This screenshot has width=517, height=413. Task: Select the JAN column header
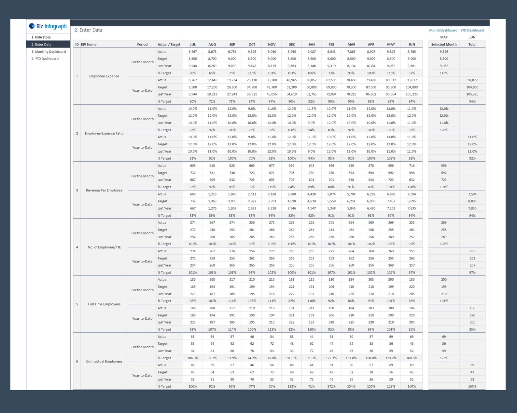tap(311, 44)
